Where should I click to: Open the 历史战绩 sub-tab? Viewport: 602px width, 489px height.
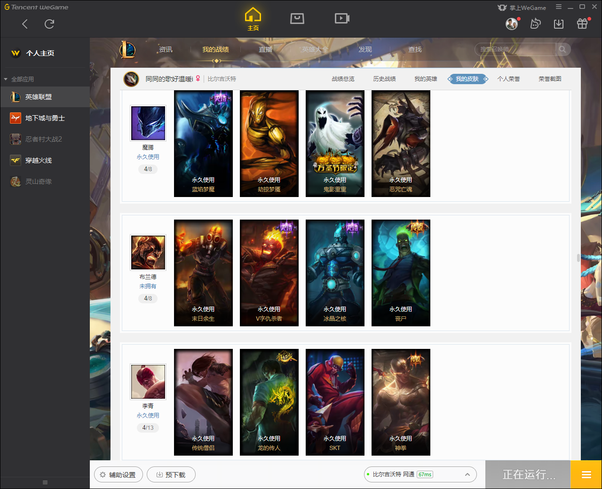[x=384, y=79]
